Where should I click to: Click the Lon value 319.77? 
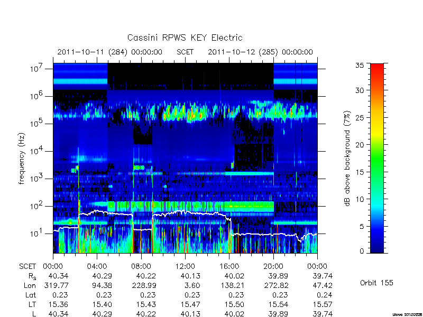[x=56, y=285]
